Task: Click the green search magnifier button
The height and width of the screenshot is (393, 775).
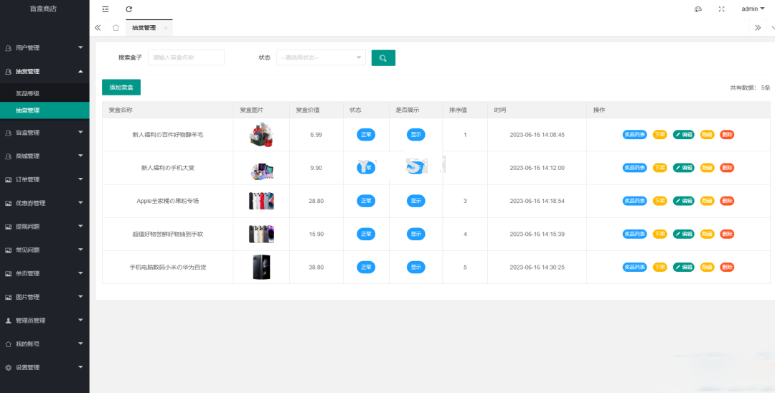Action: pyautogui.click(x=383, y=58)
